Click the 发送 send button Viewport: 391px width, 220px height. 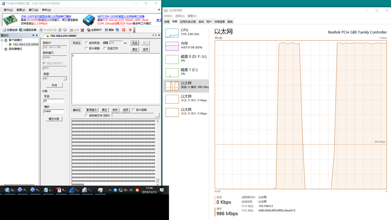(135, 43)
